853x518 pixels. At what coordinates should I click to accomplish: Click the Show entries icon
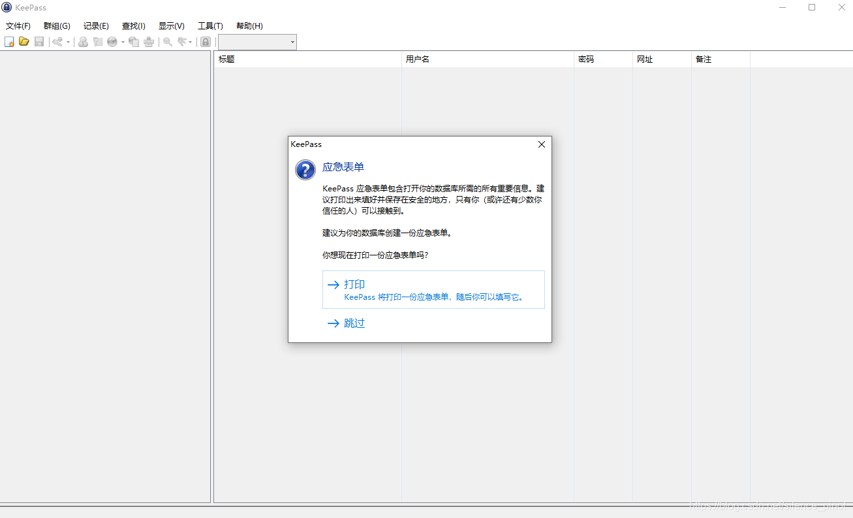(183, 42)
